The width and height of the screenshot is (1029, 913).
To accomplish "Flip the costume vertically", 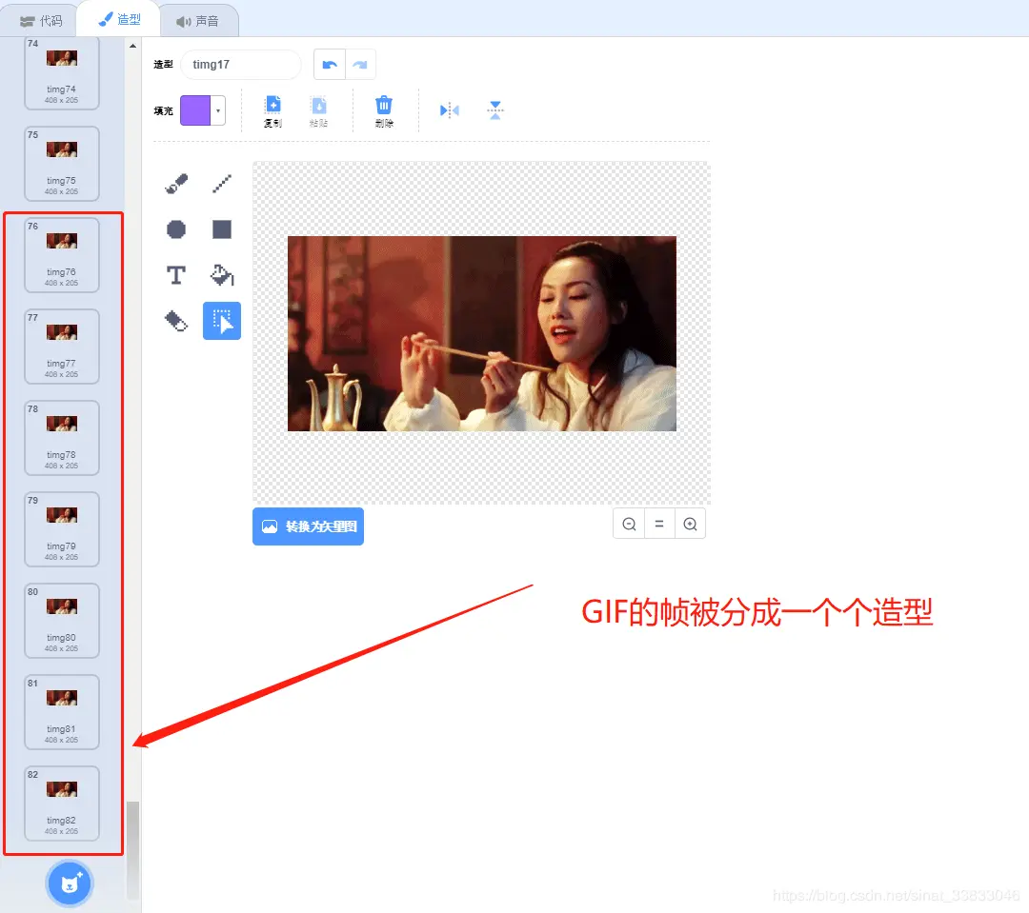I will pos(495,110).
